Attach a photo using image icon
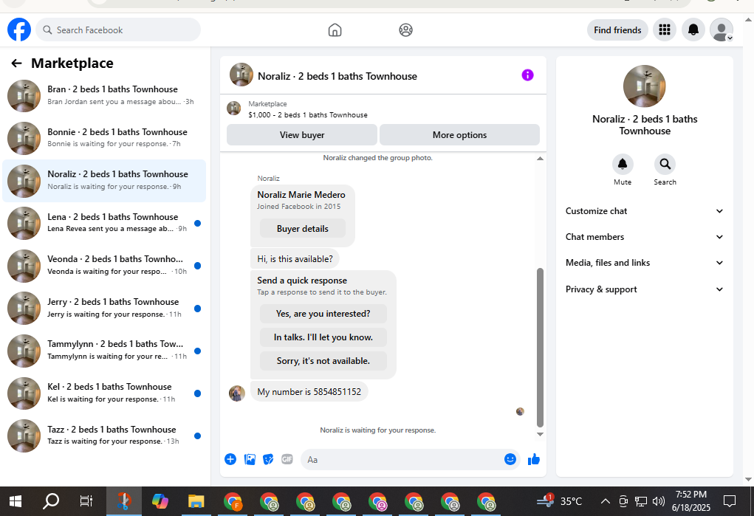 tap(250, 459)
